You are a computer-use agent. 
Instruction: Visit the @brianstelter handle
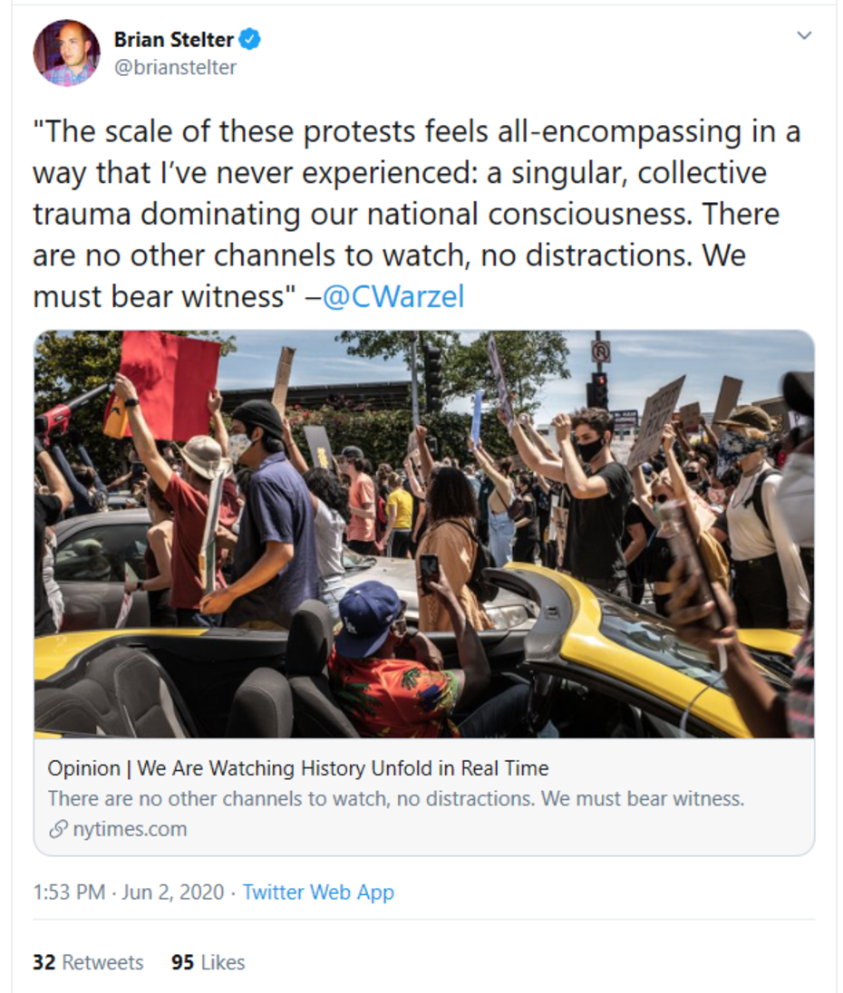[175, 67]
